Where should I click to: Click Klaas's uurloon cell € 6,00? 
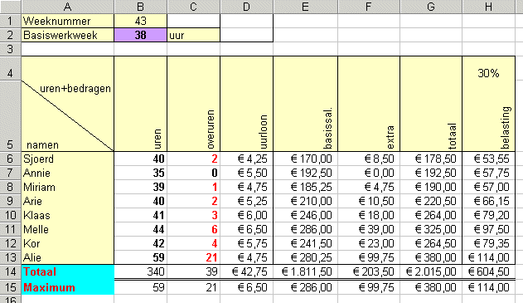pyautogui.click(x=246, y=215)
